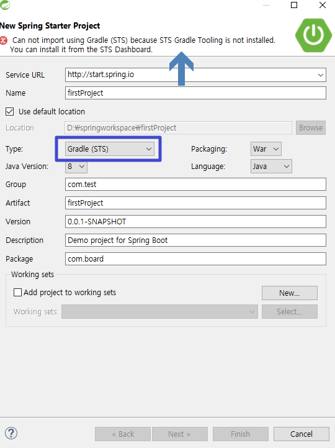
Task: Click the "Language:" label
Action: click(208, 167)
